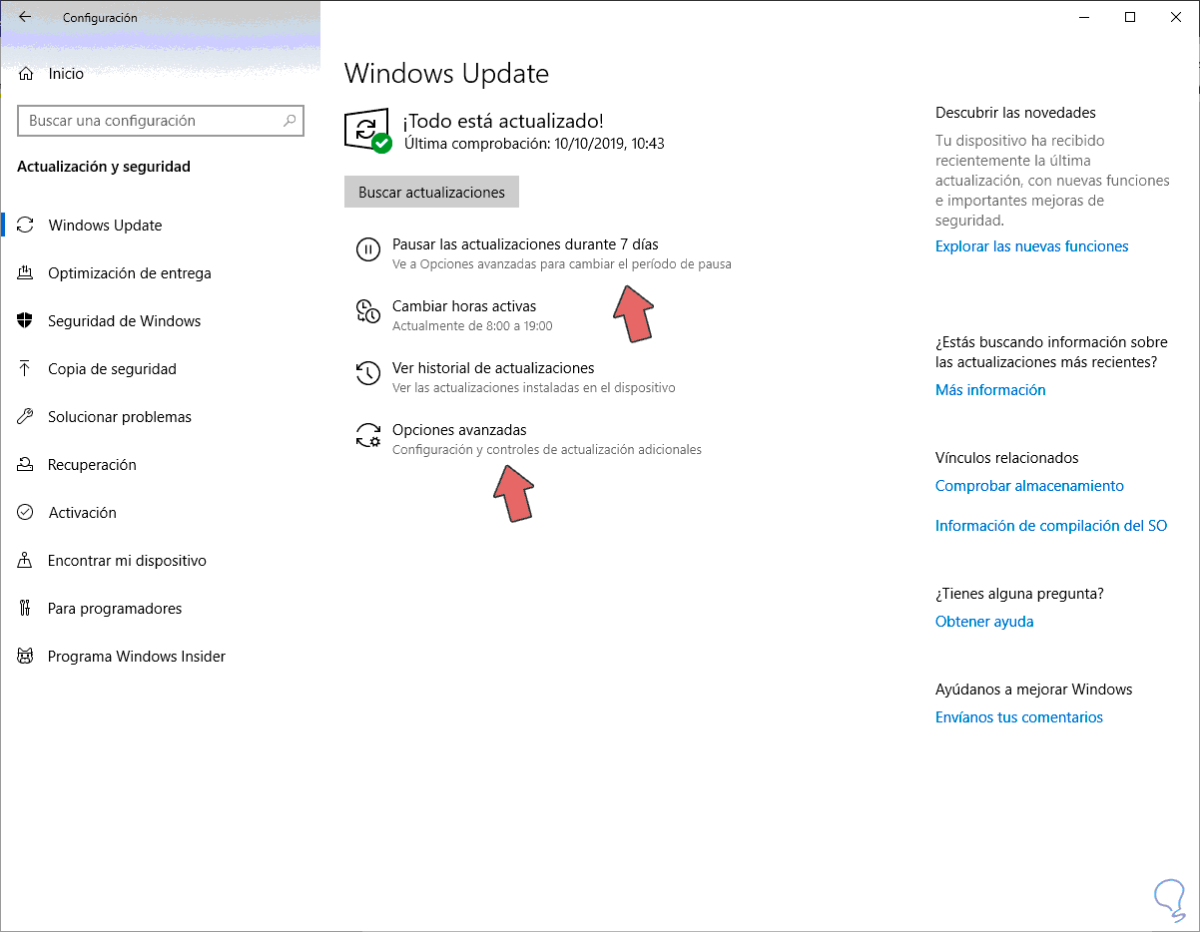1200x932 pixels.
Task: Click Actualización y seguridad section header
Action: click(x=104, y=167)
